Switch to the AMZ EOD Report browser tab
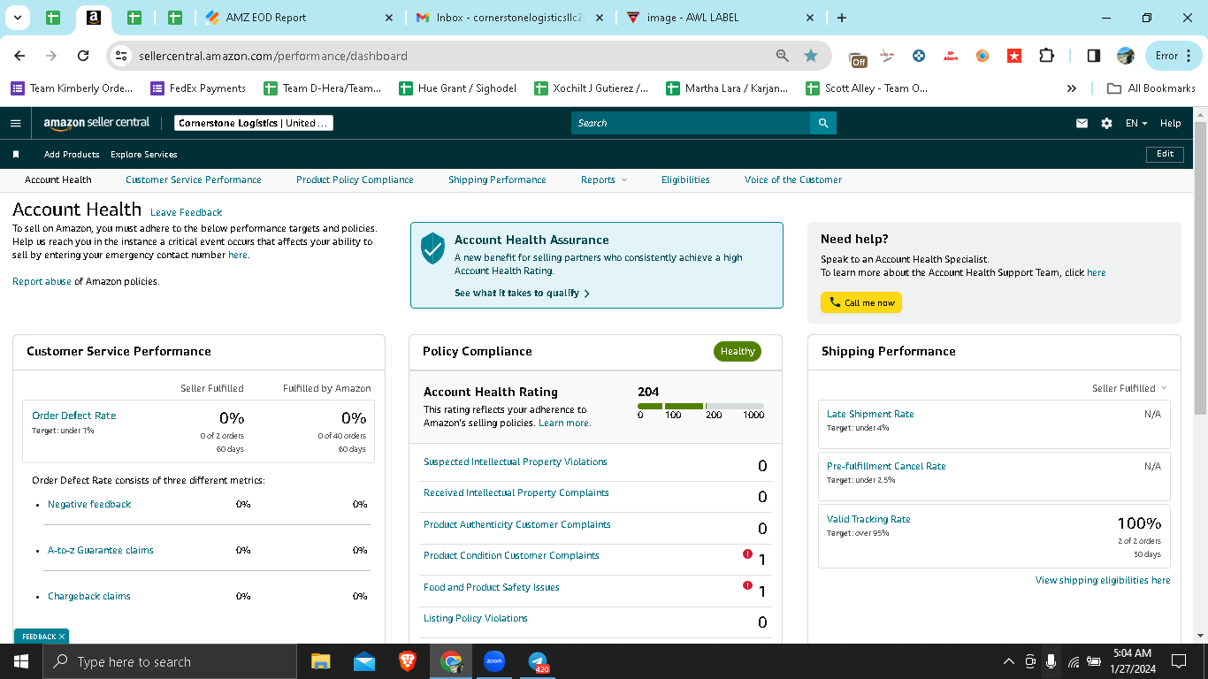1208x679 pixels. coord(300,18)
